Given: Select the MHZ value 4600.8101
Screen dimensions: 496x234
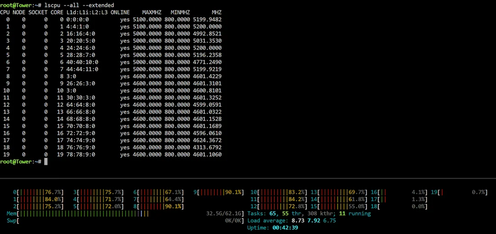Looking at the screenshot, I should pos(207,90).
